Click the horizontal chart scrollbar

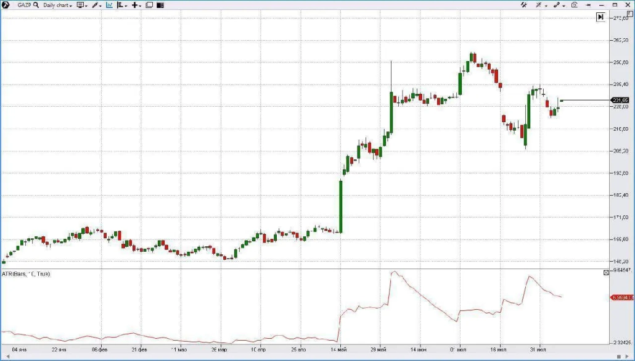point(308,356)
